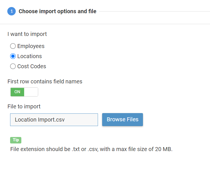Viewport: 210px width, 169px height.
Task: Click the Location Import.csv file field
Action: pyautogui.click(x=54, y=120)
